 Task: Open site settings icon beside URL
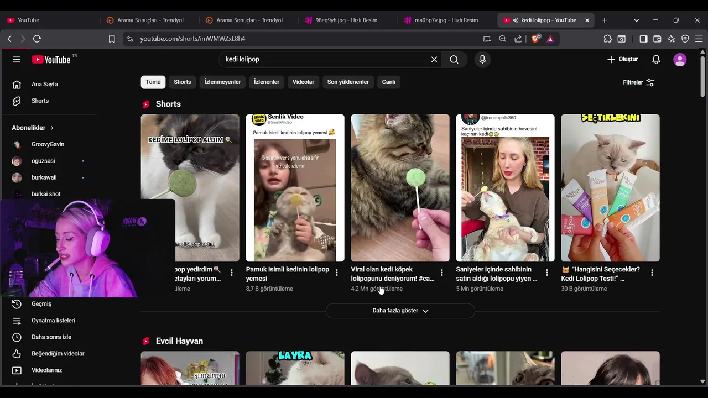[x=130, y=39]
